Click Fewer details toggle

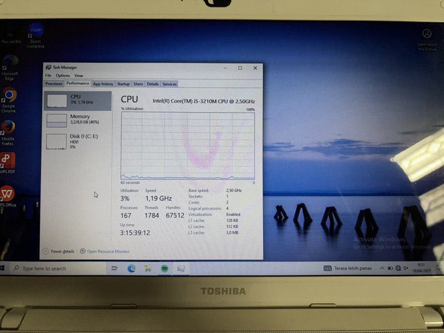(59, 251)
